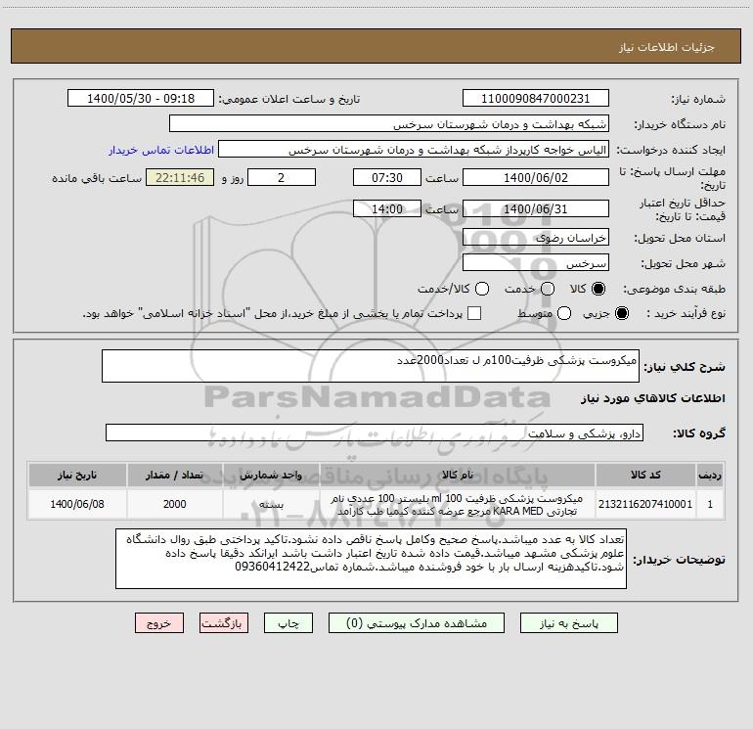Open اطلاعات تماس خریدار link
753x729 pixels.
(161, 150)
